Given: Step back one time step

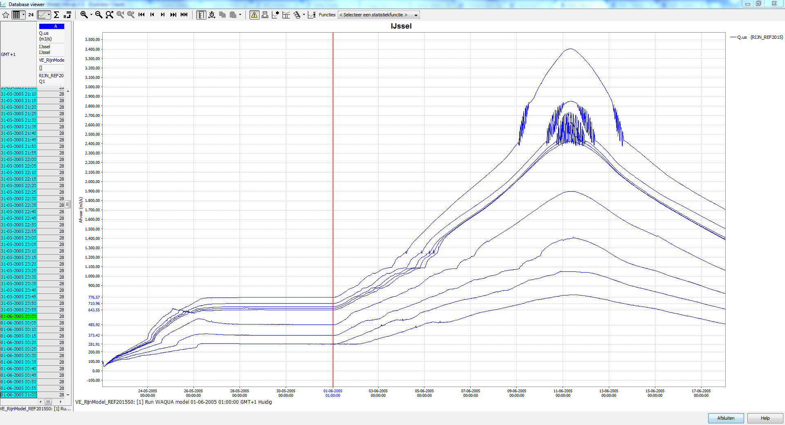Looking at the screenshot, I should pos(152,15).
